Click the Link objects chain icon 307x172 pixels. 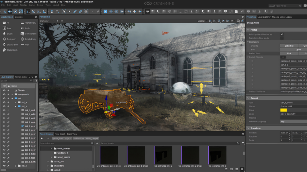[x=75, y=12]
